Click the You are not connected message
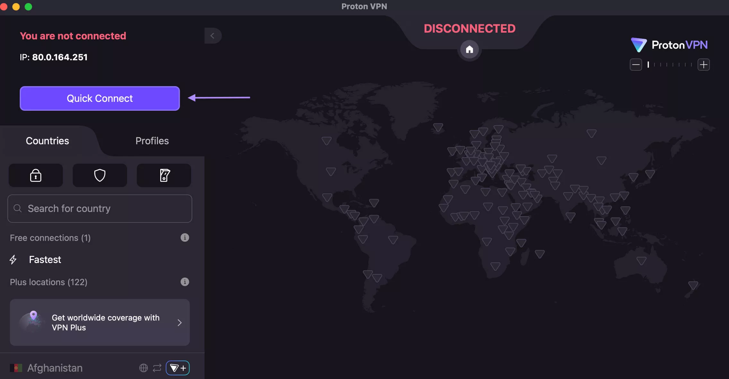This screenshot has width=729, height=379. pos(73,36)
